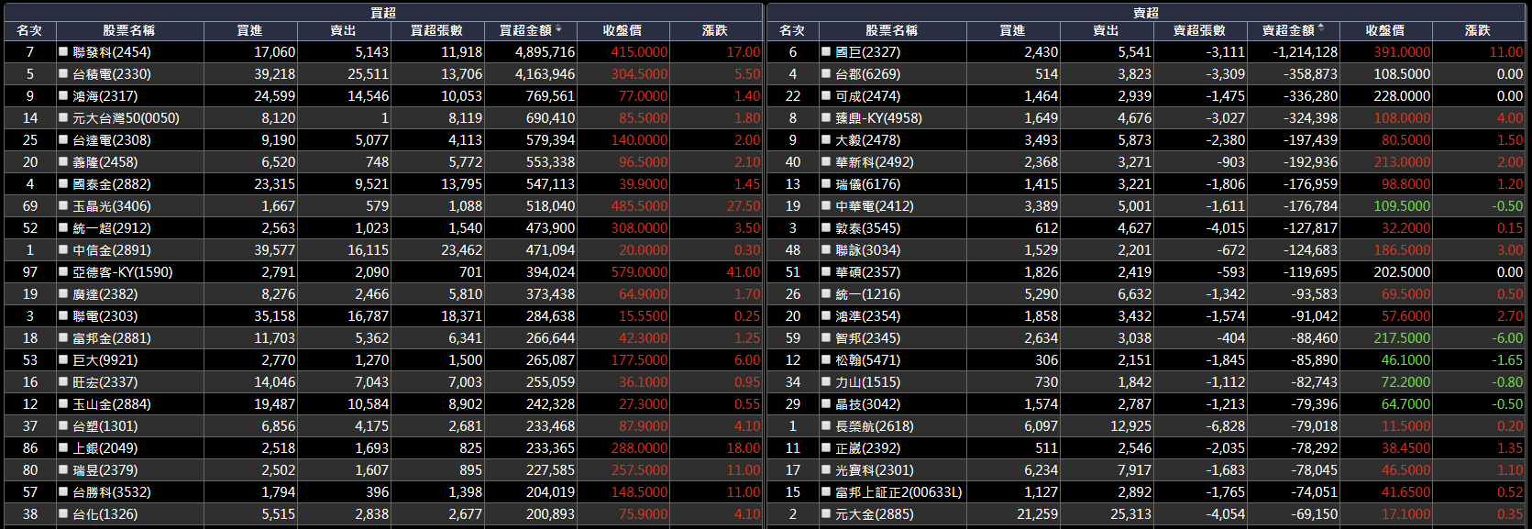Click the 賣超 panel title
This screenshot has height=529, width=1532.
1146,13
